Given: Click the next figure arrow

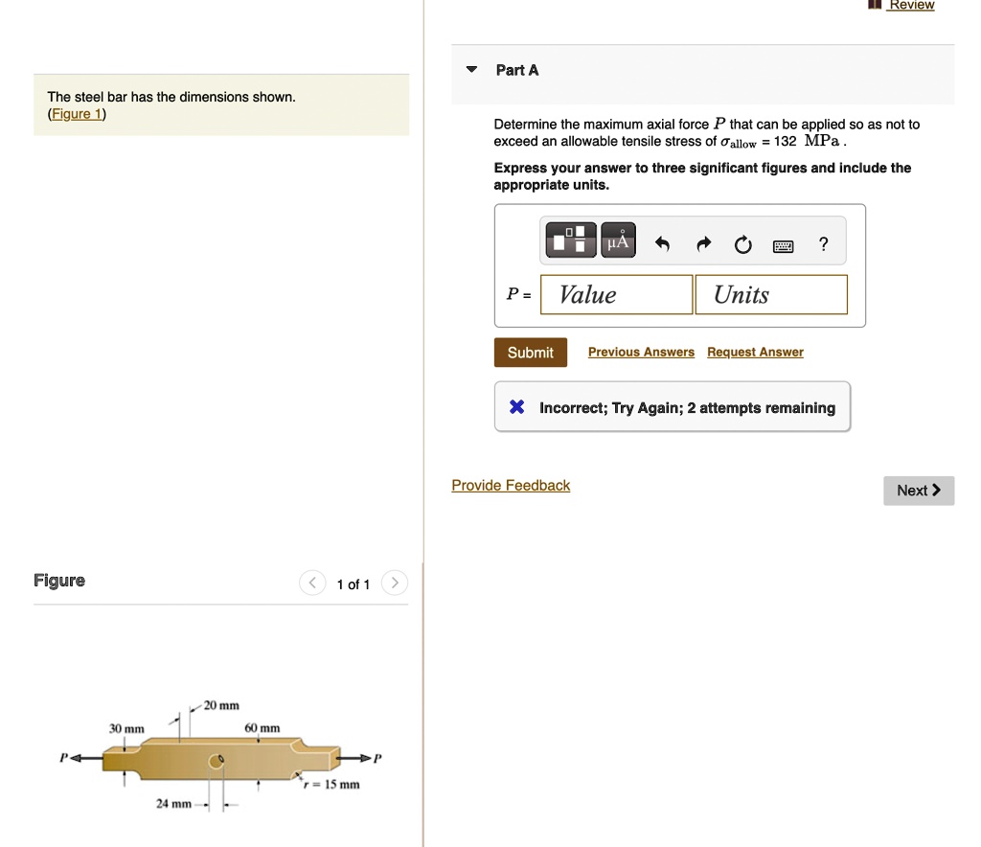Looking at the screenshot, I should click(x=394, y=583).
